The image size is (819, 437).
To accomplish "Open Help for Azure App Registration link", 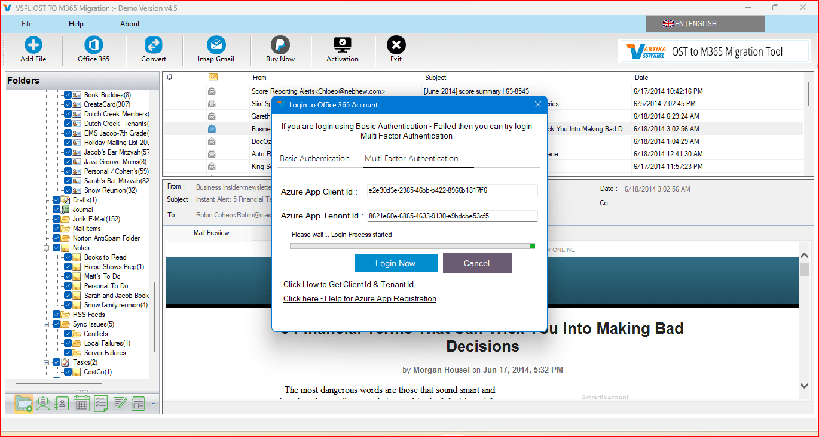I will (360, 299).
